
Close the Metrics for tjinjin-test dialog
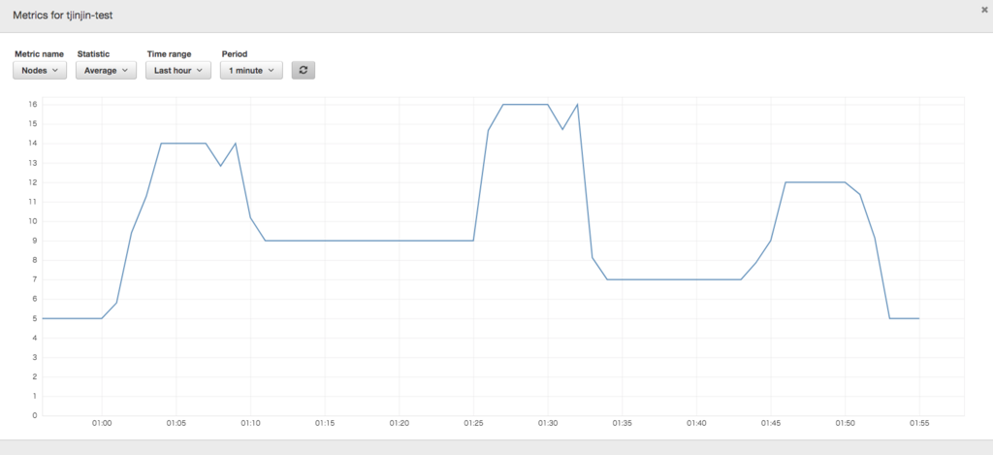click(984, 10)
